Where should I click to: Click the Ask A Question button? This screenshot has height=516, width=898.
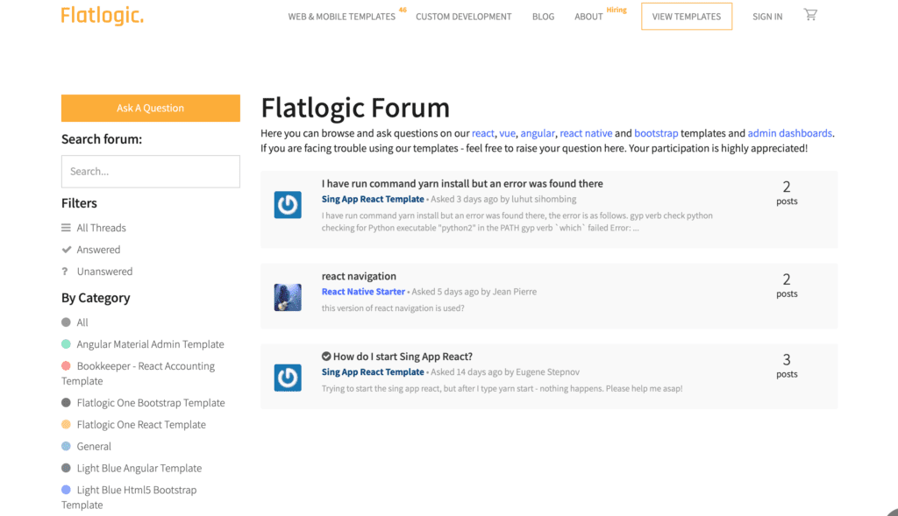point(151,108)
